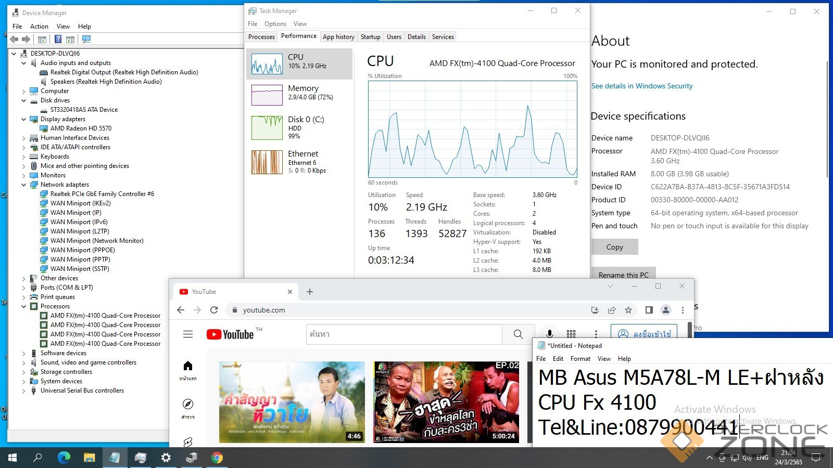Click into the YouTube search box

404,334
